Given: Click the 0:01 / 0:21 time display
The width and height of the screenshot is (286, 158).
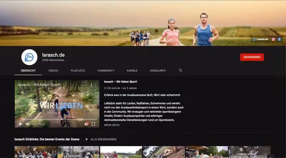Looking at the screenshot, I should pyautogui.click(x=39, y=124).
